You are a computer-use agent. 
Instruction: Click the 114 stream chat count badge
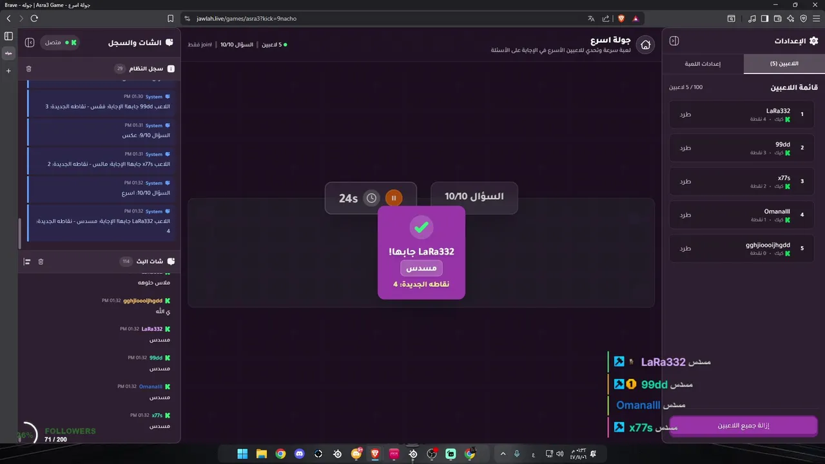(x=126, y=261)
